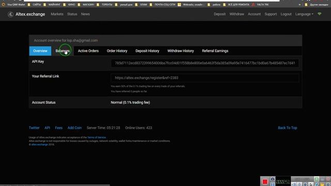Open the Add Coin footer link
The image size is (331, 186).
click(74, 128)
